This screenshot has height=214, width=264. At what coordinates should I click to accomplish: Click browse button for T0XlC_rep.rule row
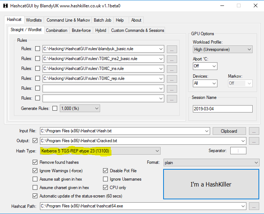click(x=172, y=79)
